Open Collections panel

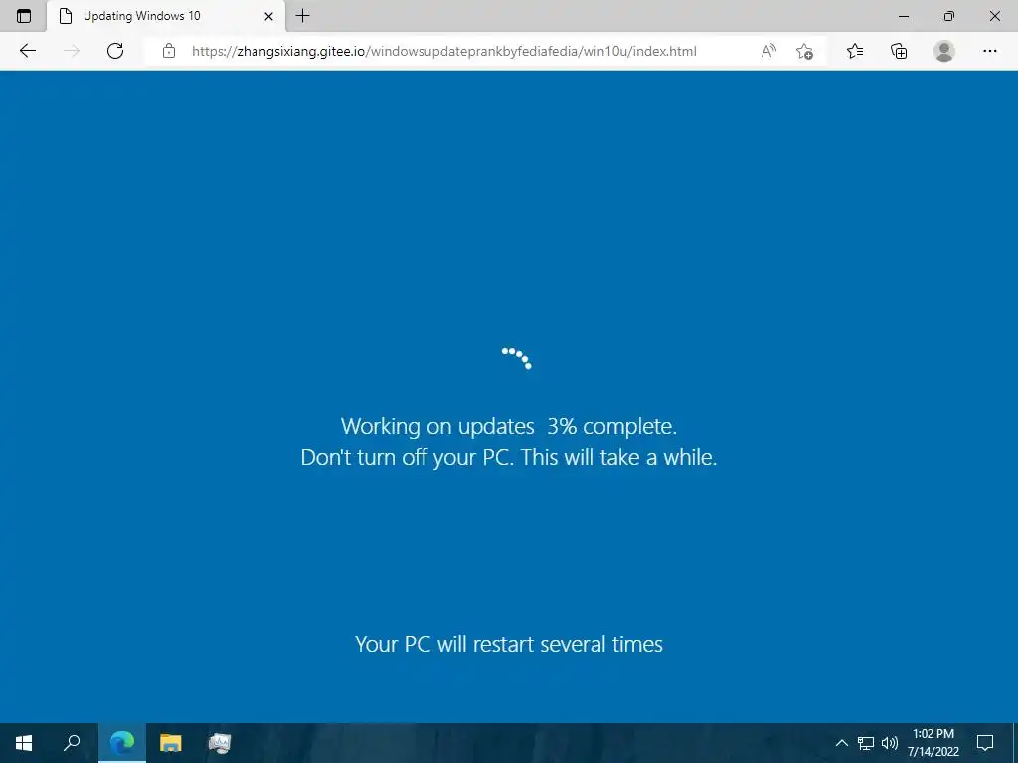(899, 51)
